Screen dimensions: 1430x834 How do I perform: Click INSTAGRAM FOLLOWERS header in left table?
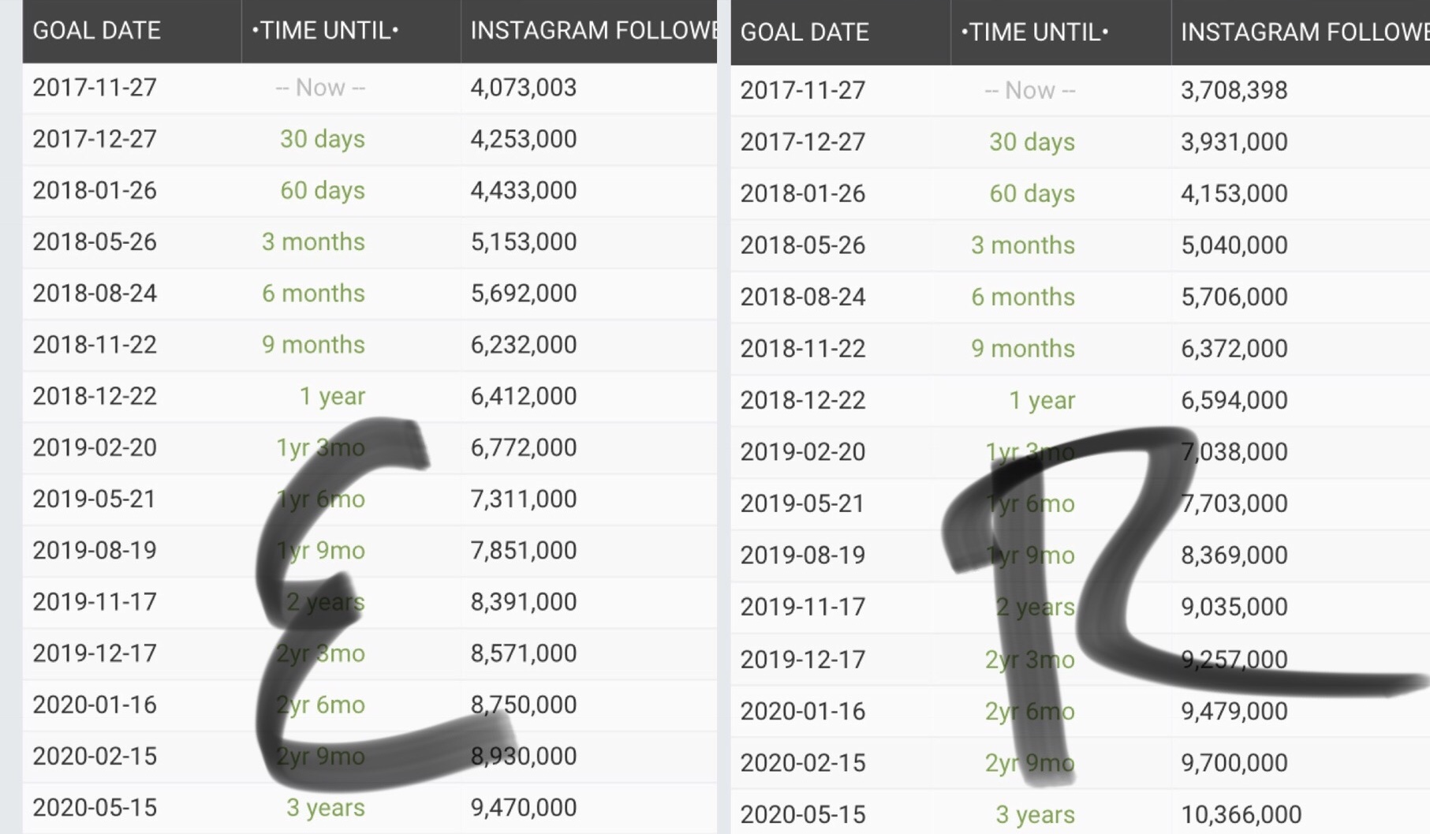point(593,31)
